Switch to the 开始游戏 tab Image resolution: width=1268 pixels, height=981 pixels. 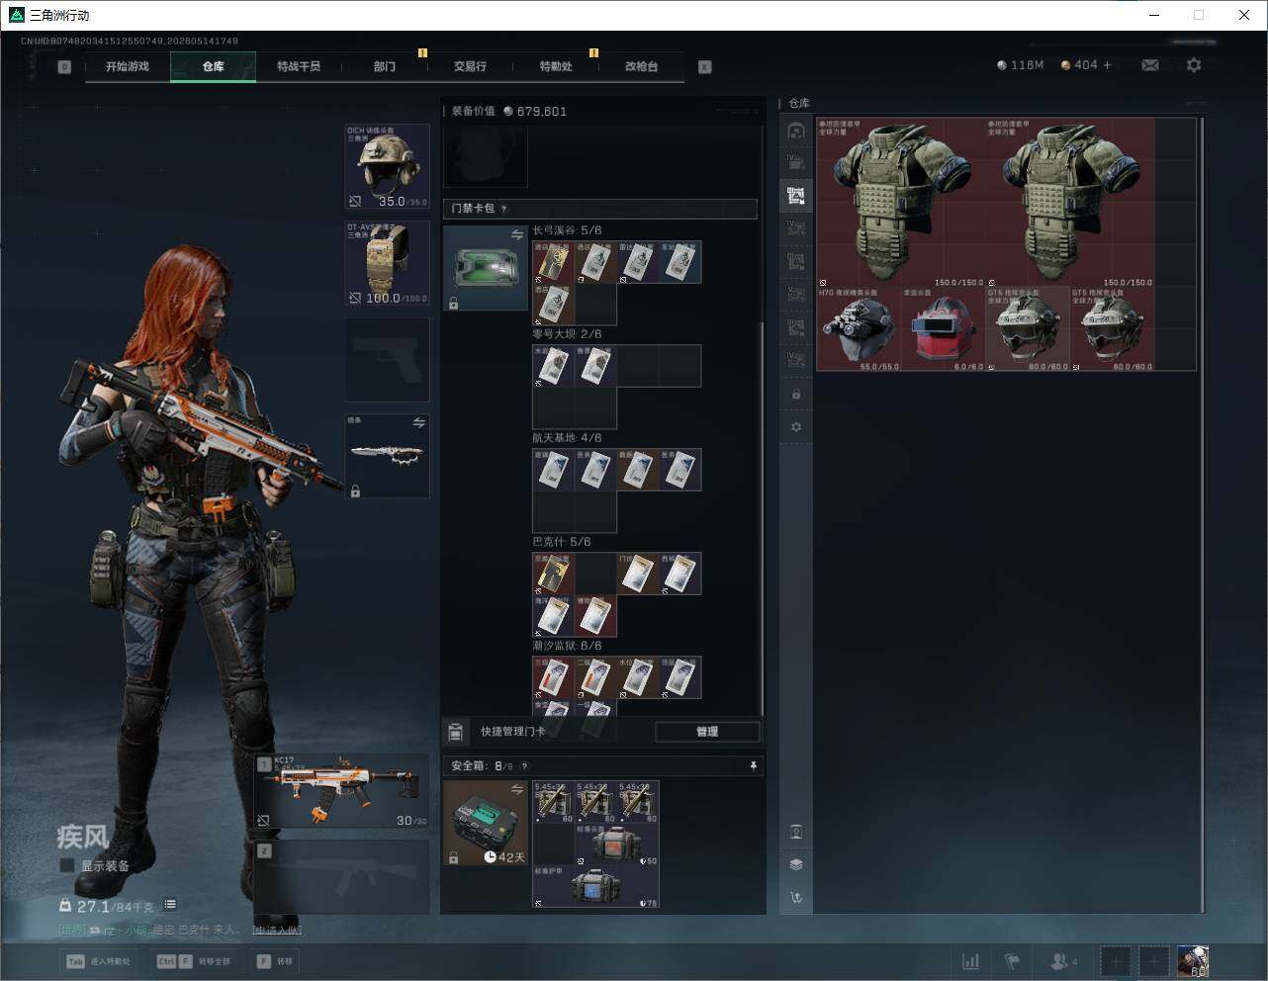[128, 66]
